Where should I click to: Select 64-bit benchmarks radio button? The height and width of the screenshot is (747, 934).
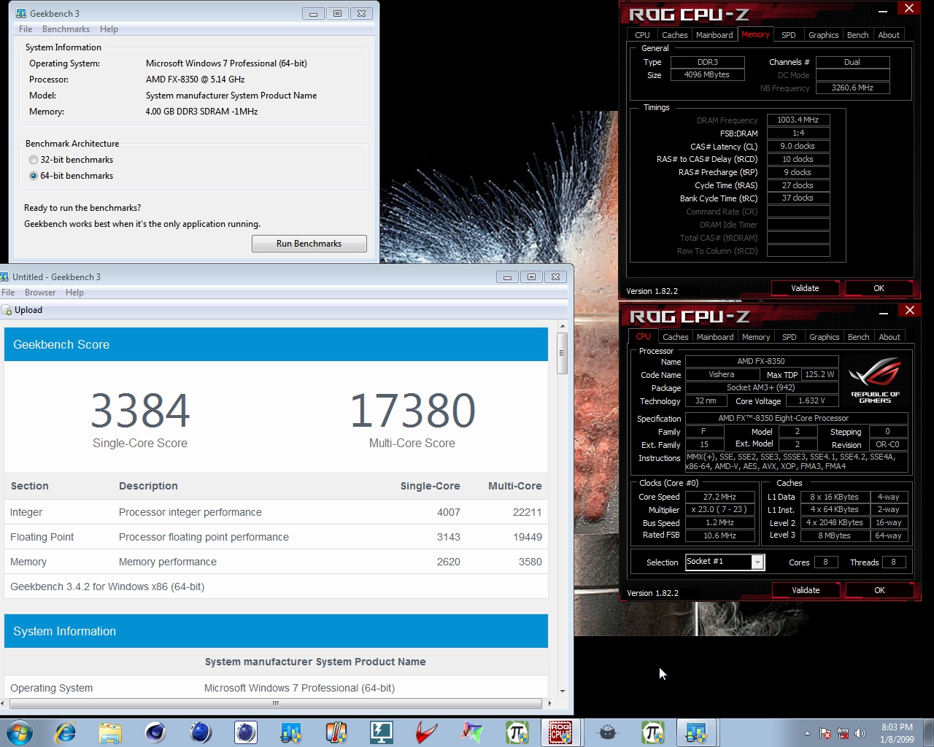(33, 176)
